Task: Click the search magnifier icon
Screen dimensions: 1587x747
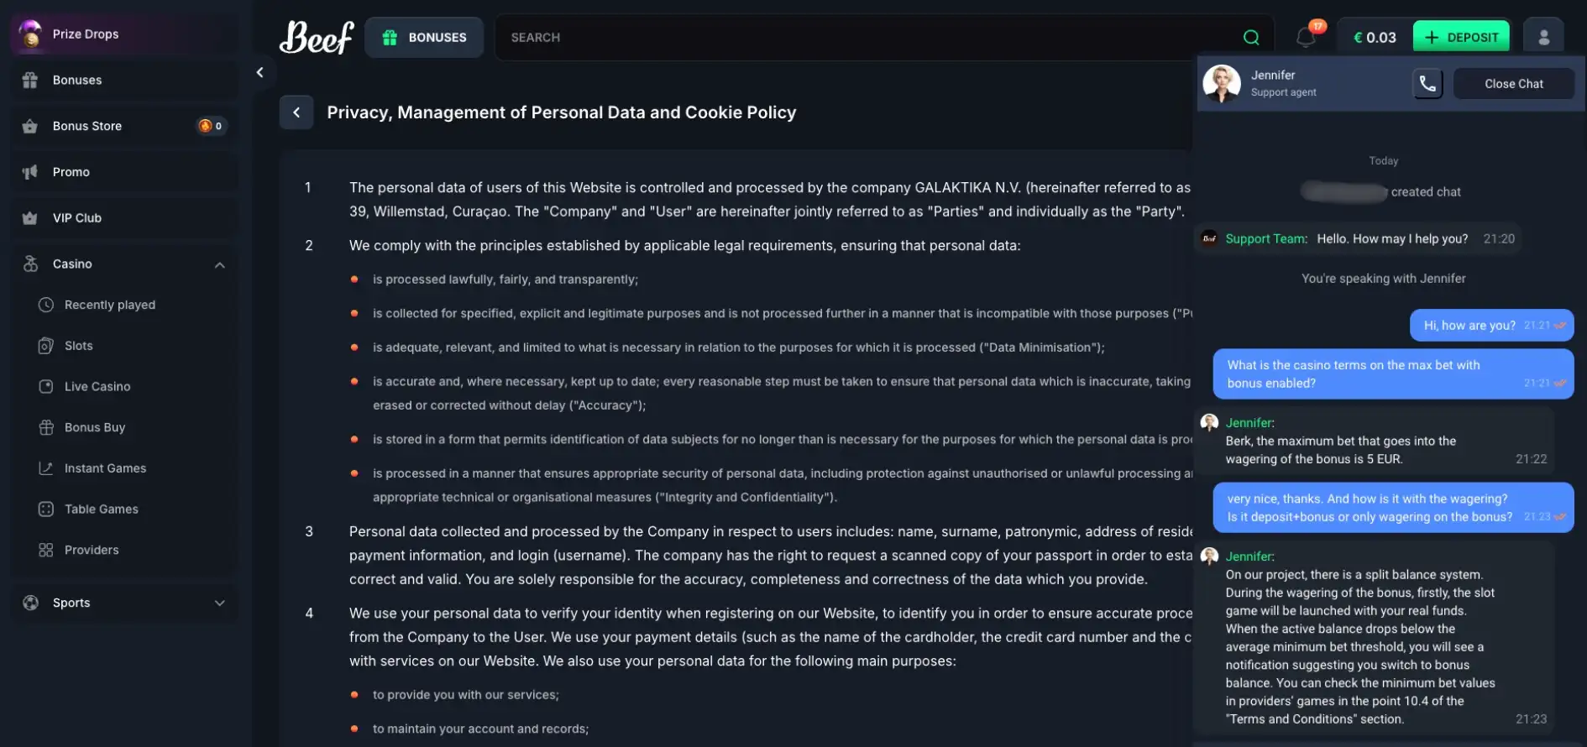Action: (1251, 37)
